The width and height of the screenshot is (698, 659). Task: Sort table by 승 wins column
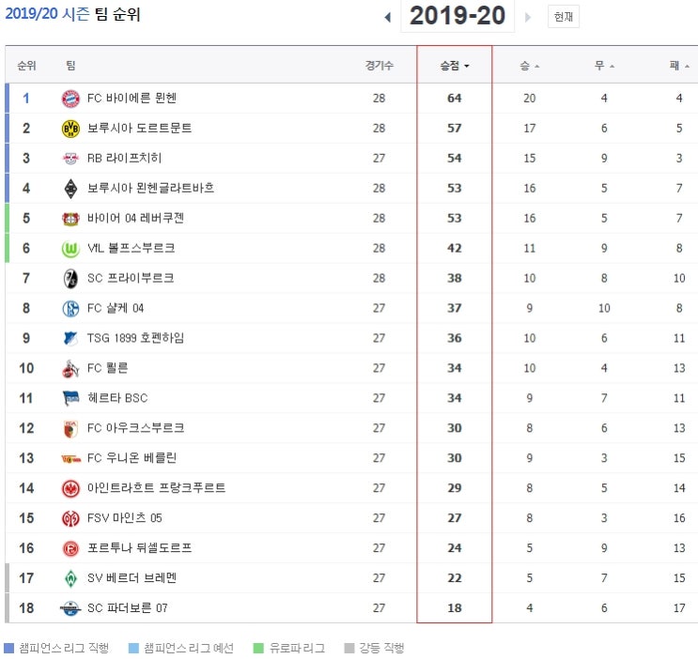(529, 66)
